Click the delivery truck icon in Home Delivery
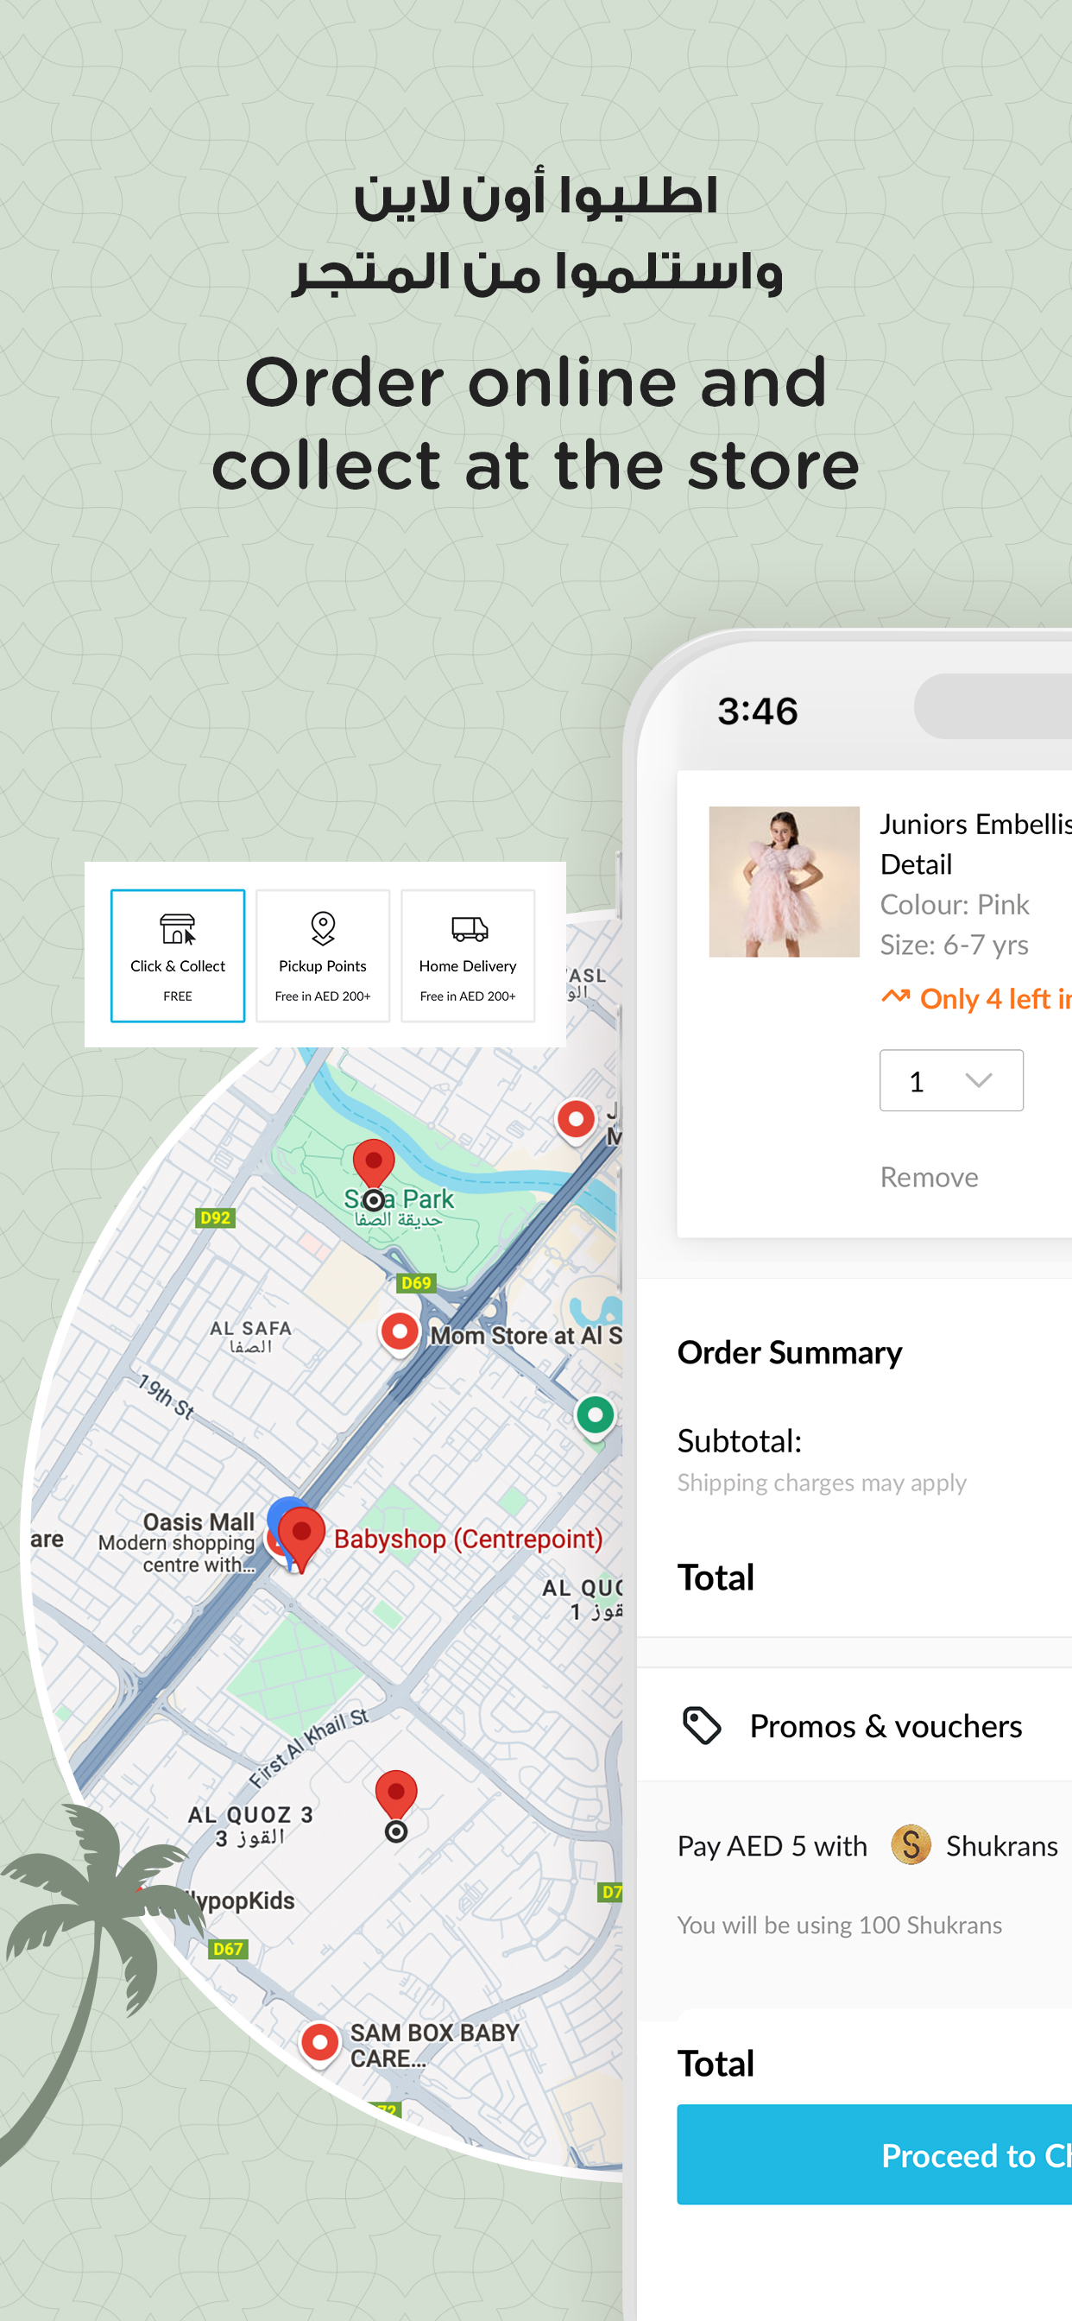Screen dimensions: 1072x2321 pos(470,928)
